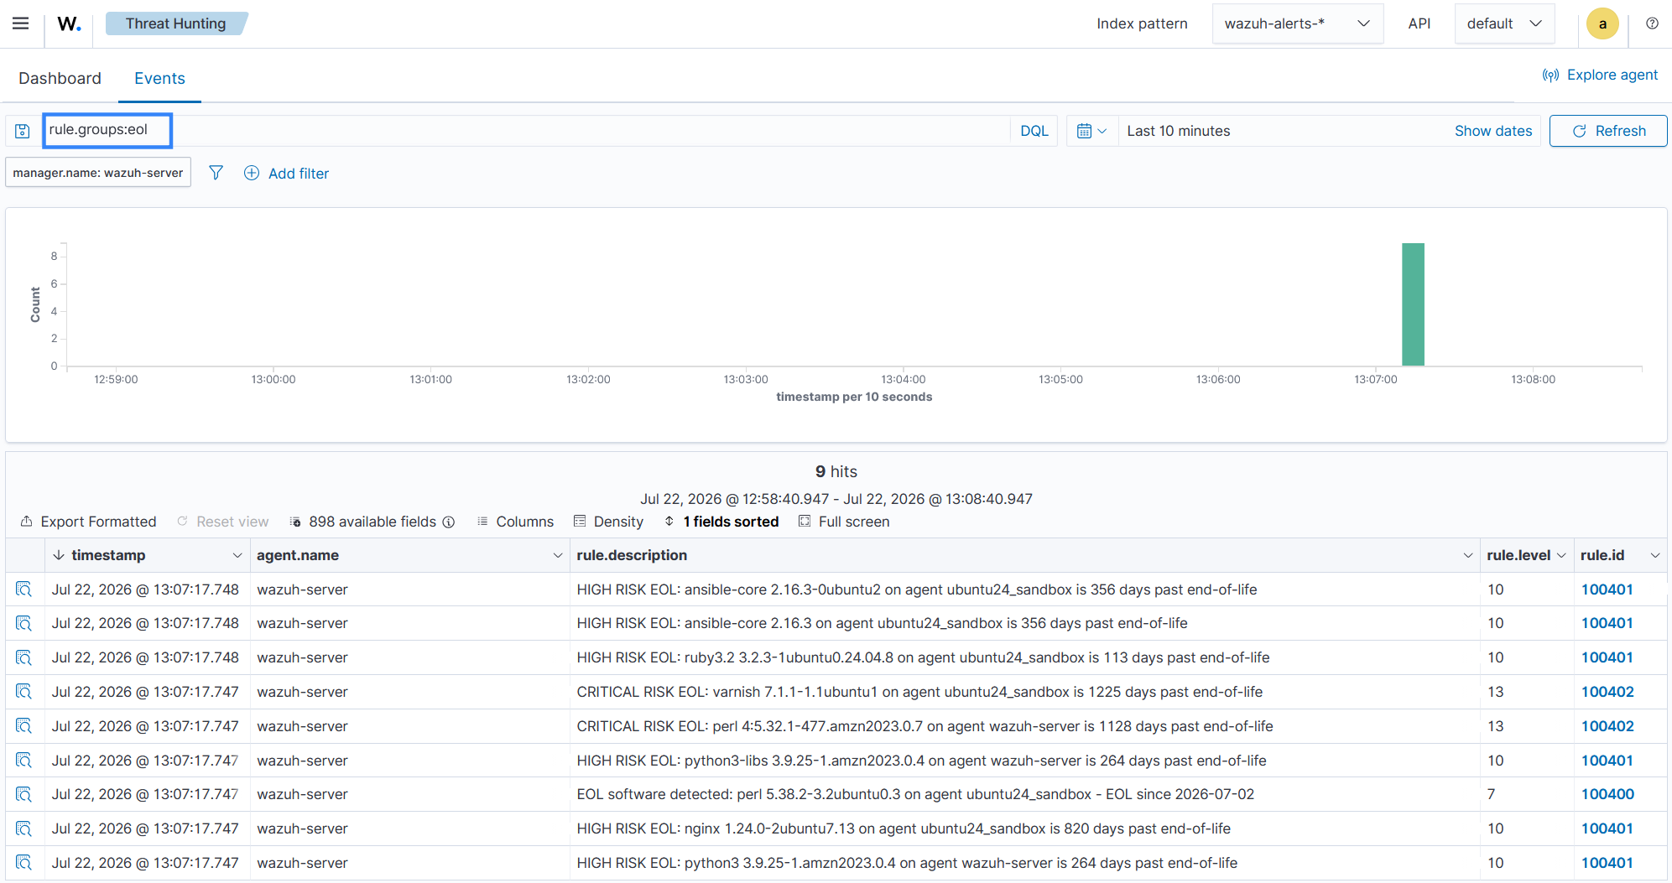Open the Wazuh W. home logo
This screenshot has width=1672, height=883.
[x=69, y=23]
